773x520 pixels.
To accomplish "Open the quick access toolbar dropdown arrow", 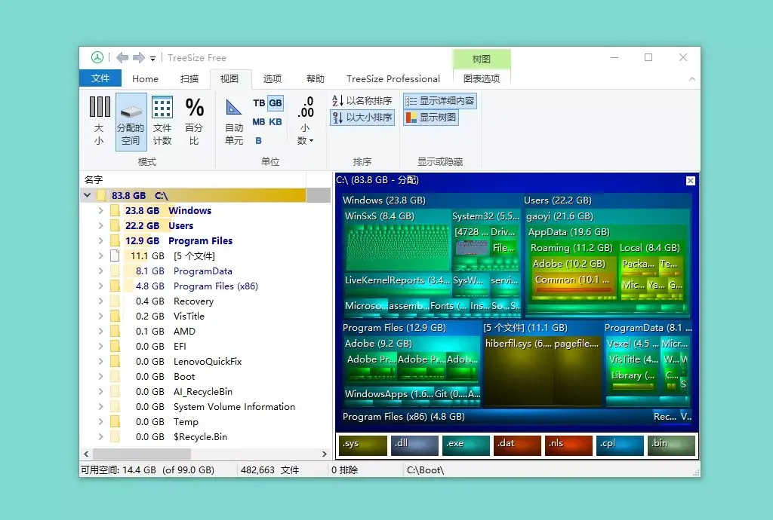I will 152,59.
